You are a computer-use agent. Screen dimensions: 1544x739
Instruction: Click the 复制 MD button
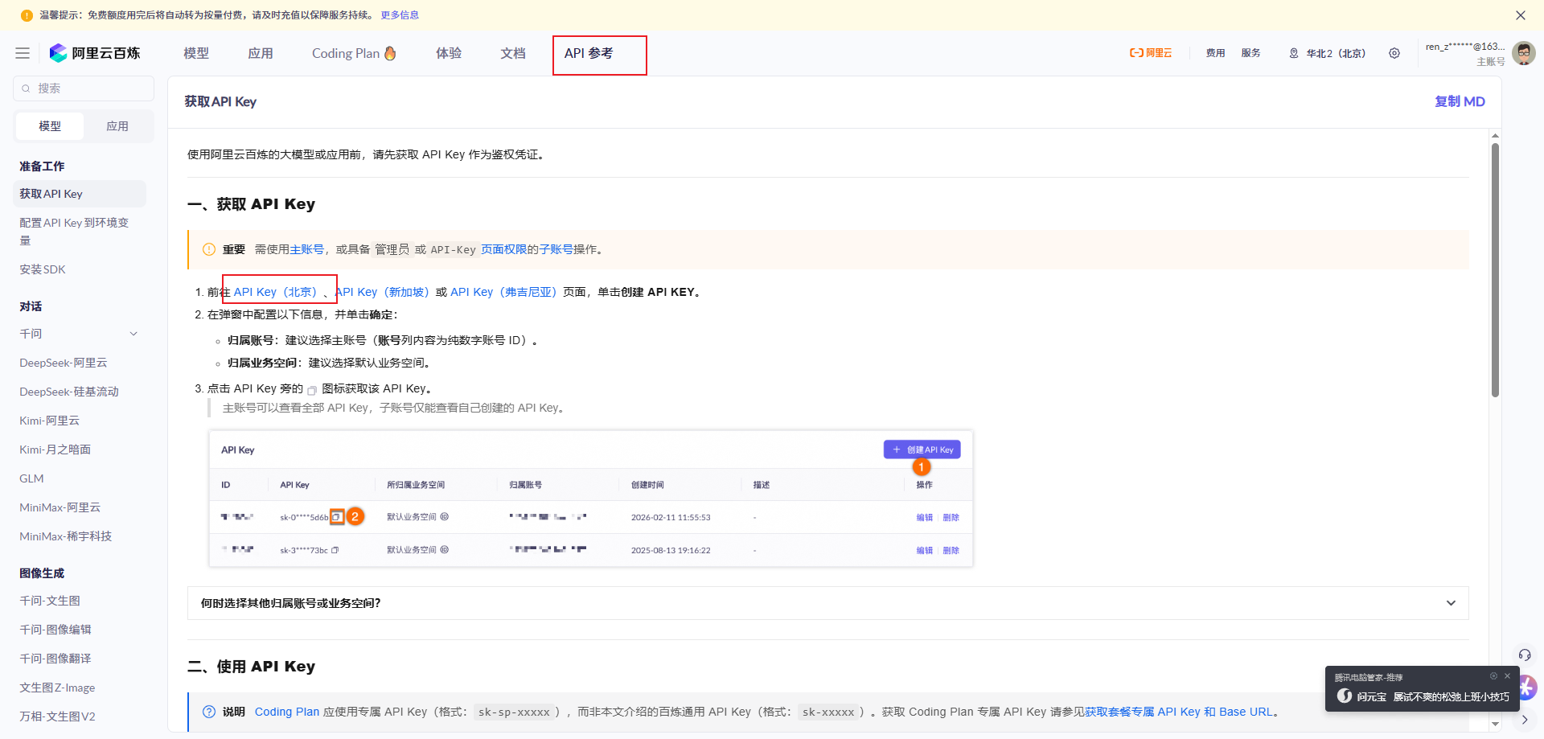[1460, 101]
